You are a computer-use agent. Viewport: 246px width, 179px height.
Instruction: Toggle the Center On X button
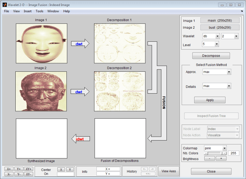point(61,170)
